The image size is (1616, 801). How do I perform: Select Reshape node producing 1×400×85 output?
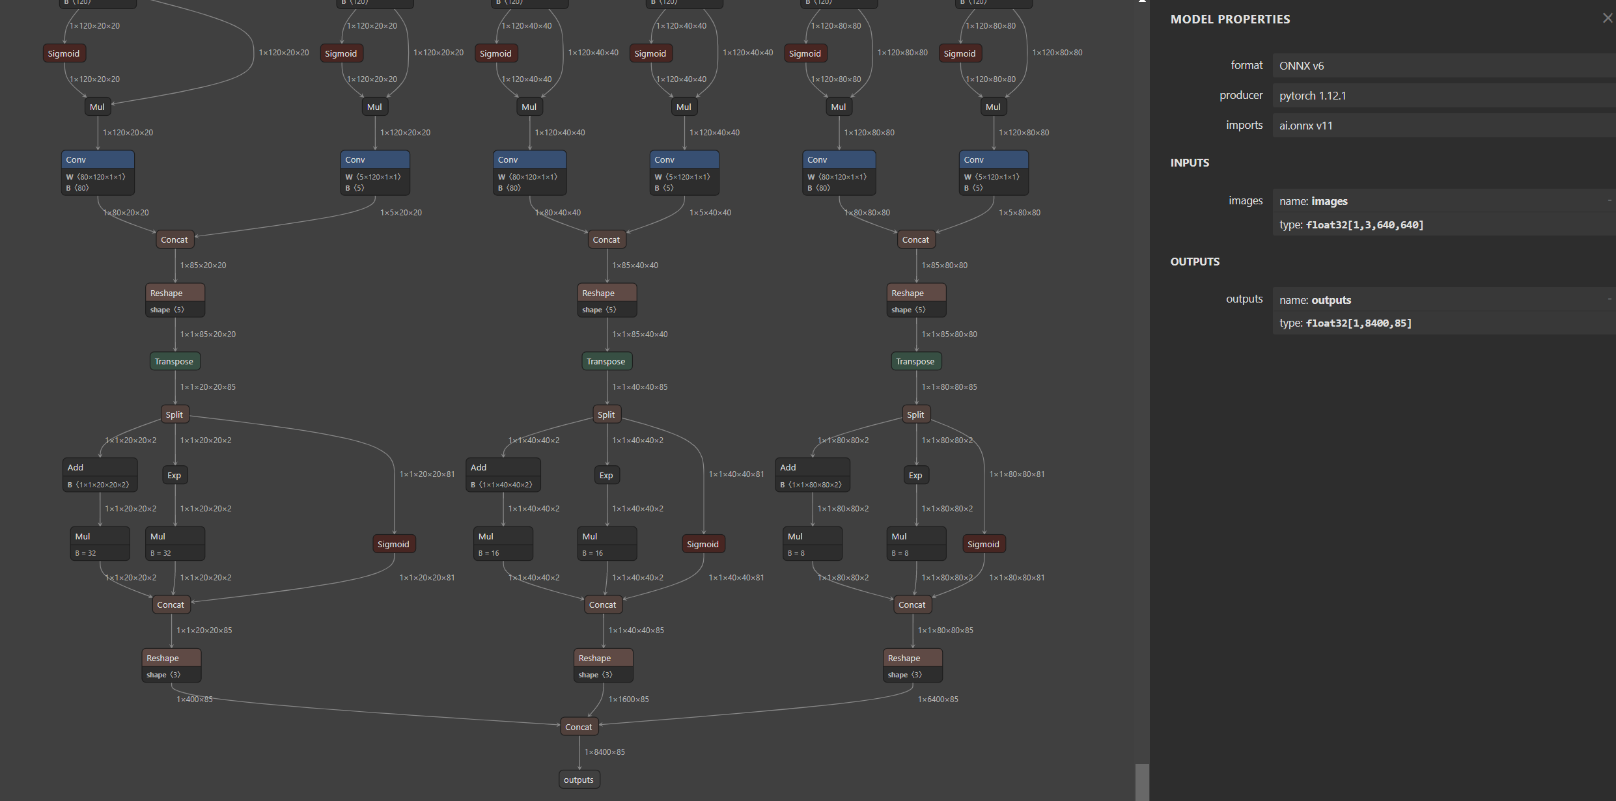pos(171,665)
